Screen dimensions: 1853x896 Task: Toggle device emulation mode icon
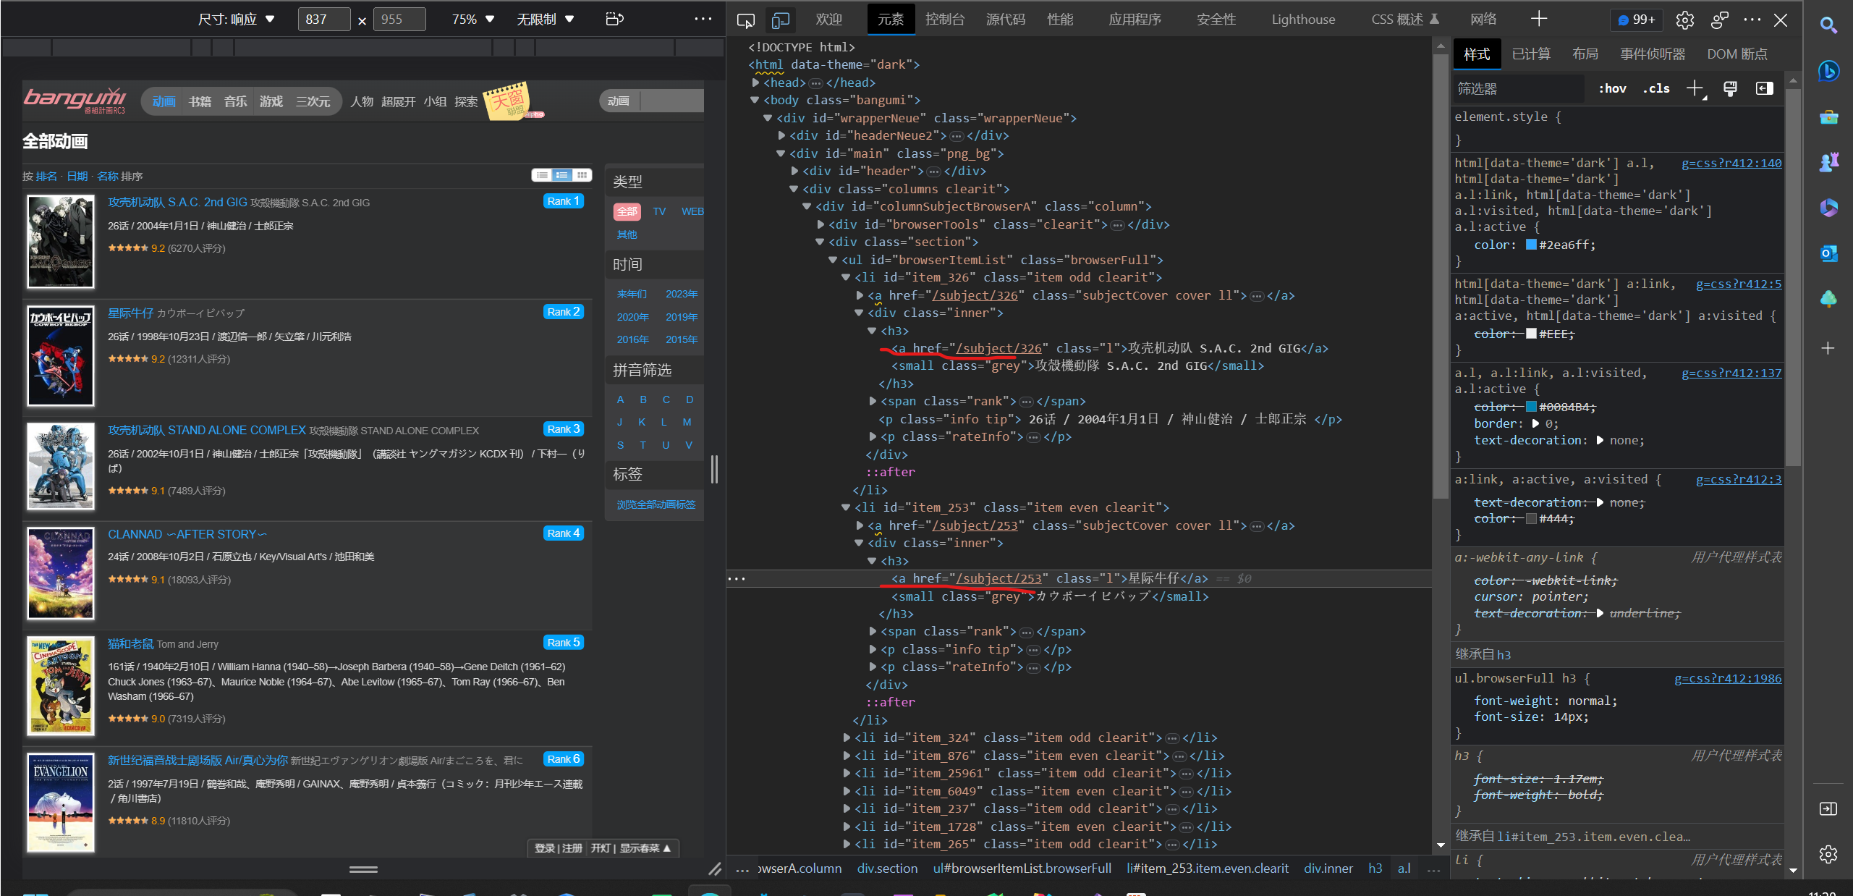click(780, 20)
